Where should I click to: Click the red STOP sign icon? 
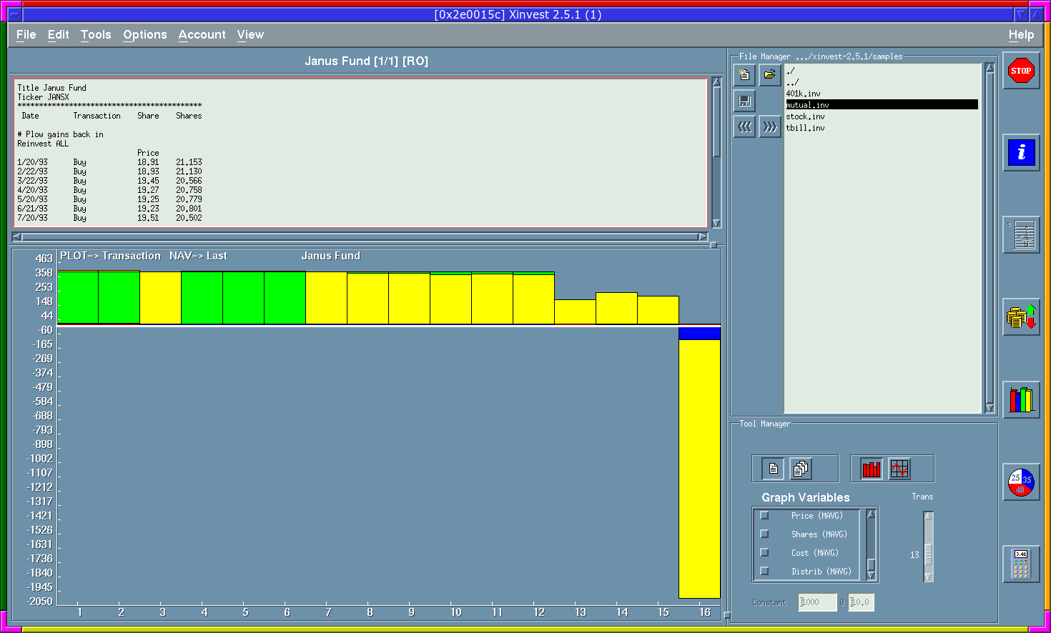pos(1021,71)
